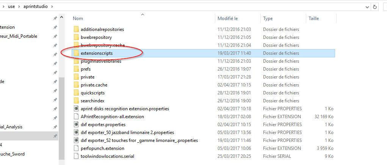Click the extensionscripts folder icon
The image size is (387, 165).
(x=76, y=53)
